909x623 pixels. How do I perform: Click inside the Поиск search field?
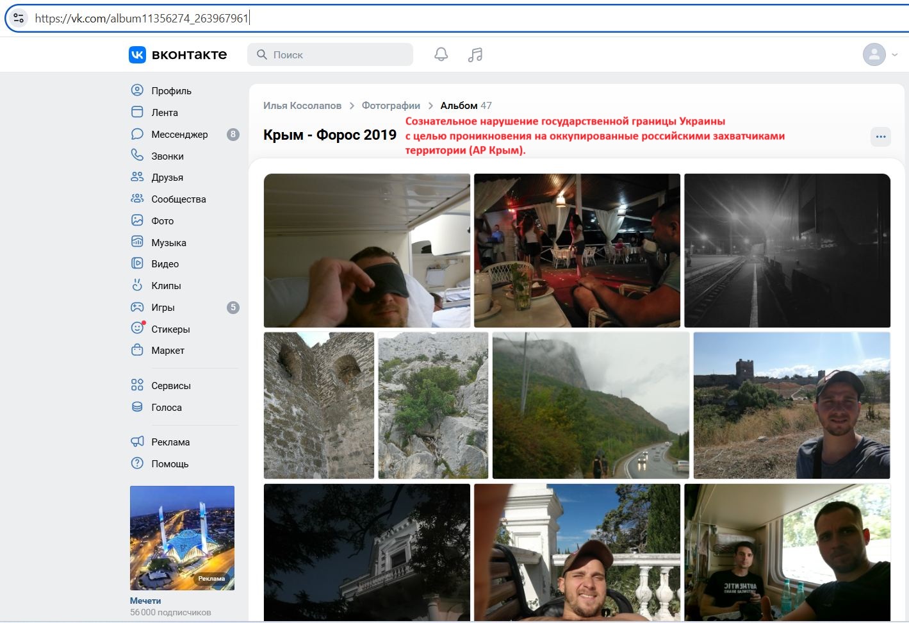tap(330, 54)
